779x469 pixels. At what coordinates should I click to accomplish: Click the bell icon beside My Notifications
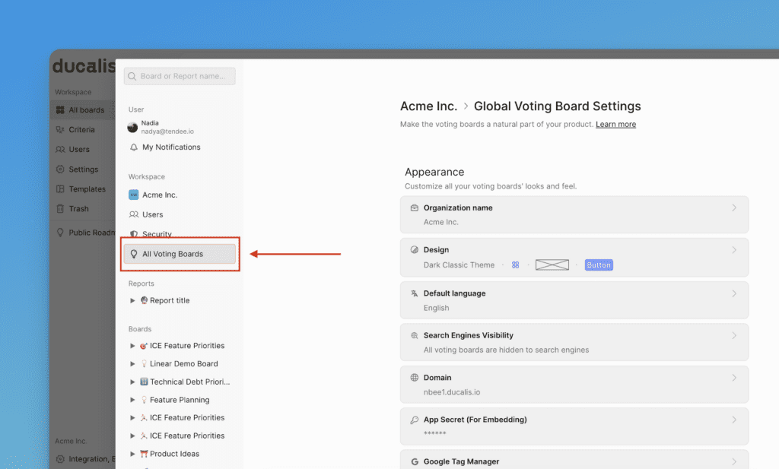tap(134, 147)
